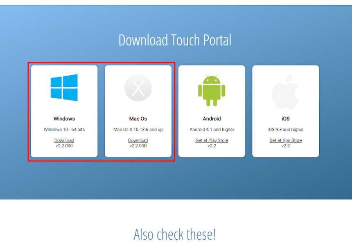Click the green Android robot icon

[212, 90]
